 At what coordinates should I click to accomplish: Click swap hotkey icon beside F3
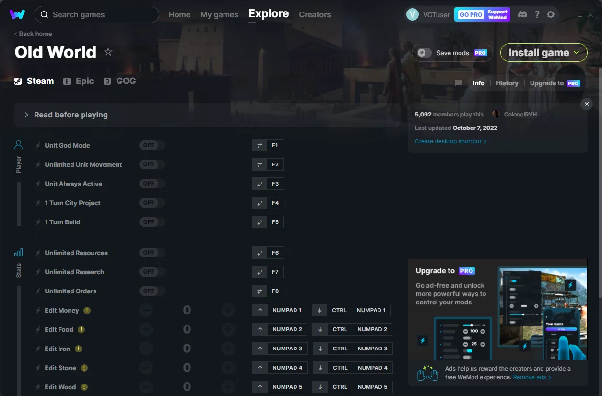(260, 184)
